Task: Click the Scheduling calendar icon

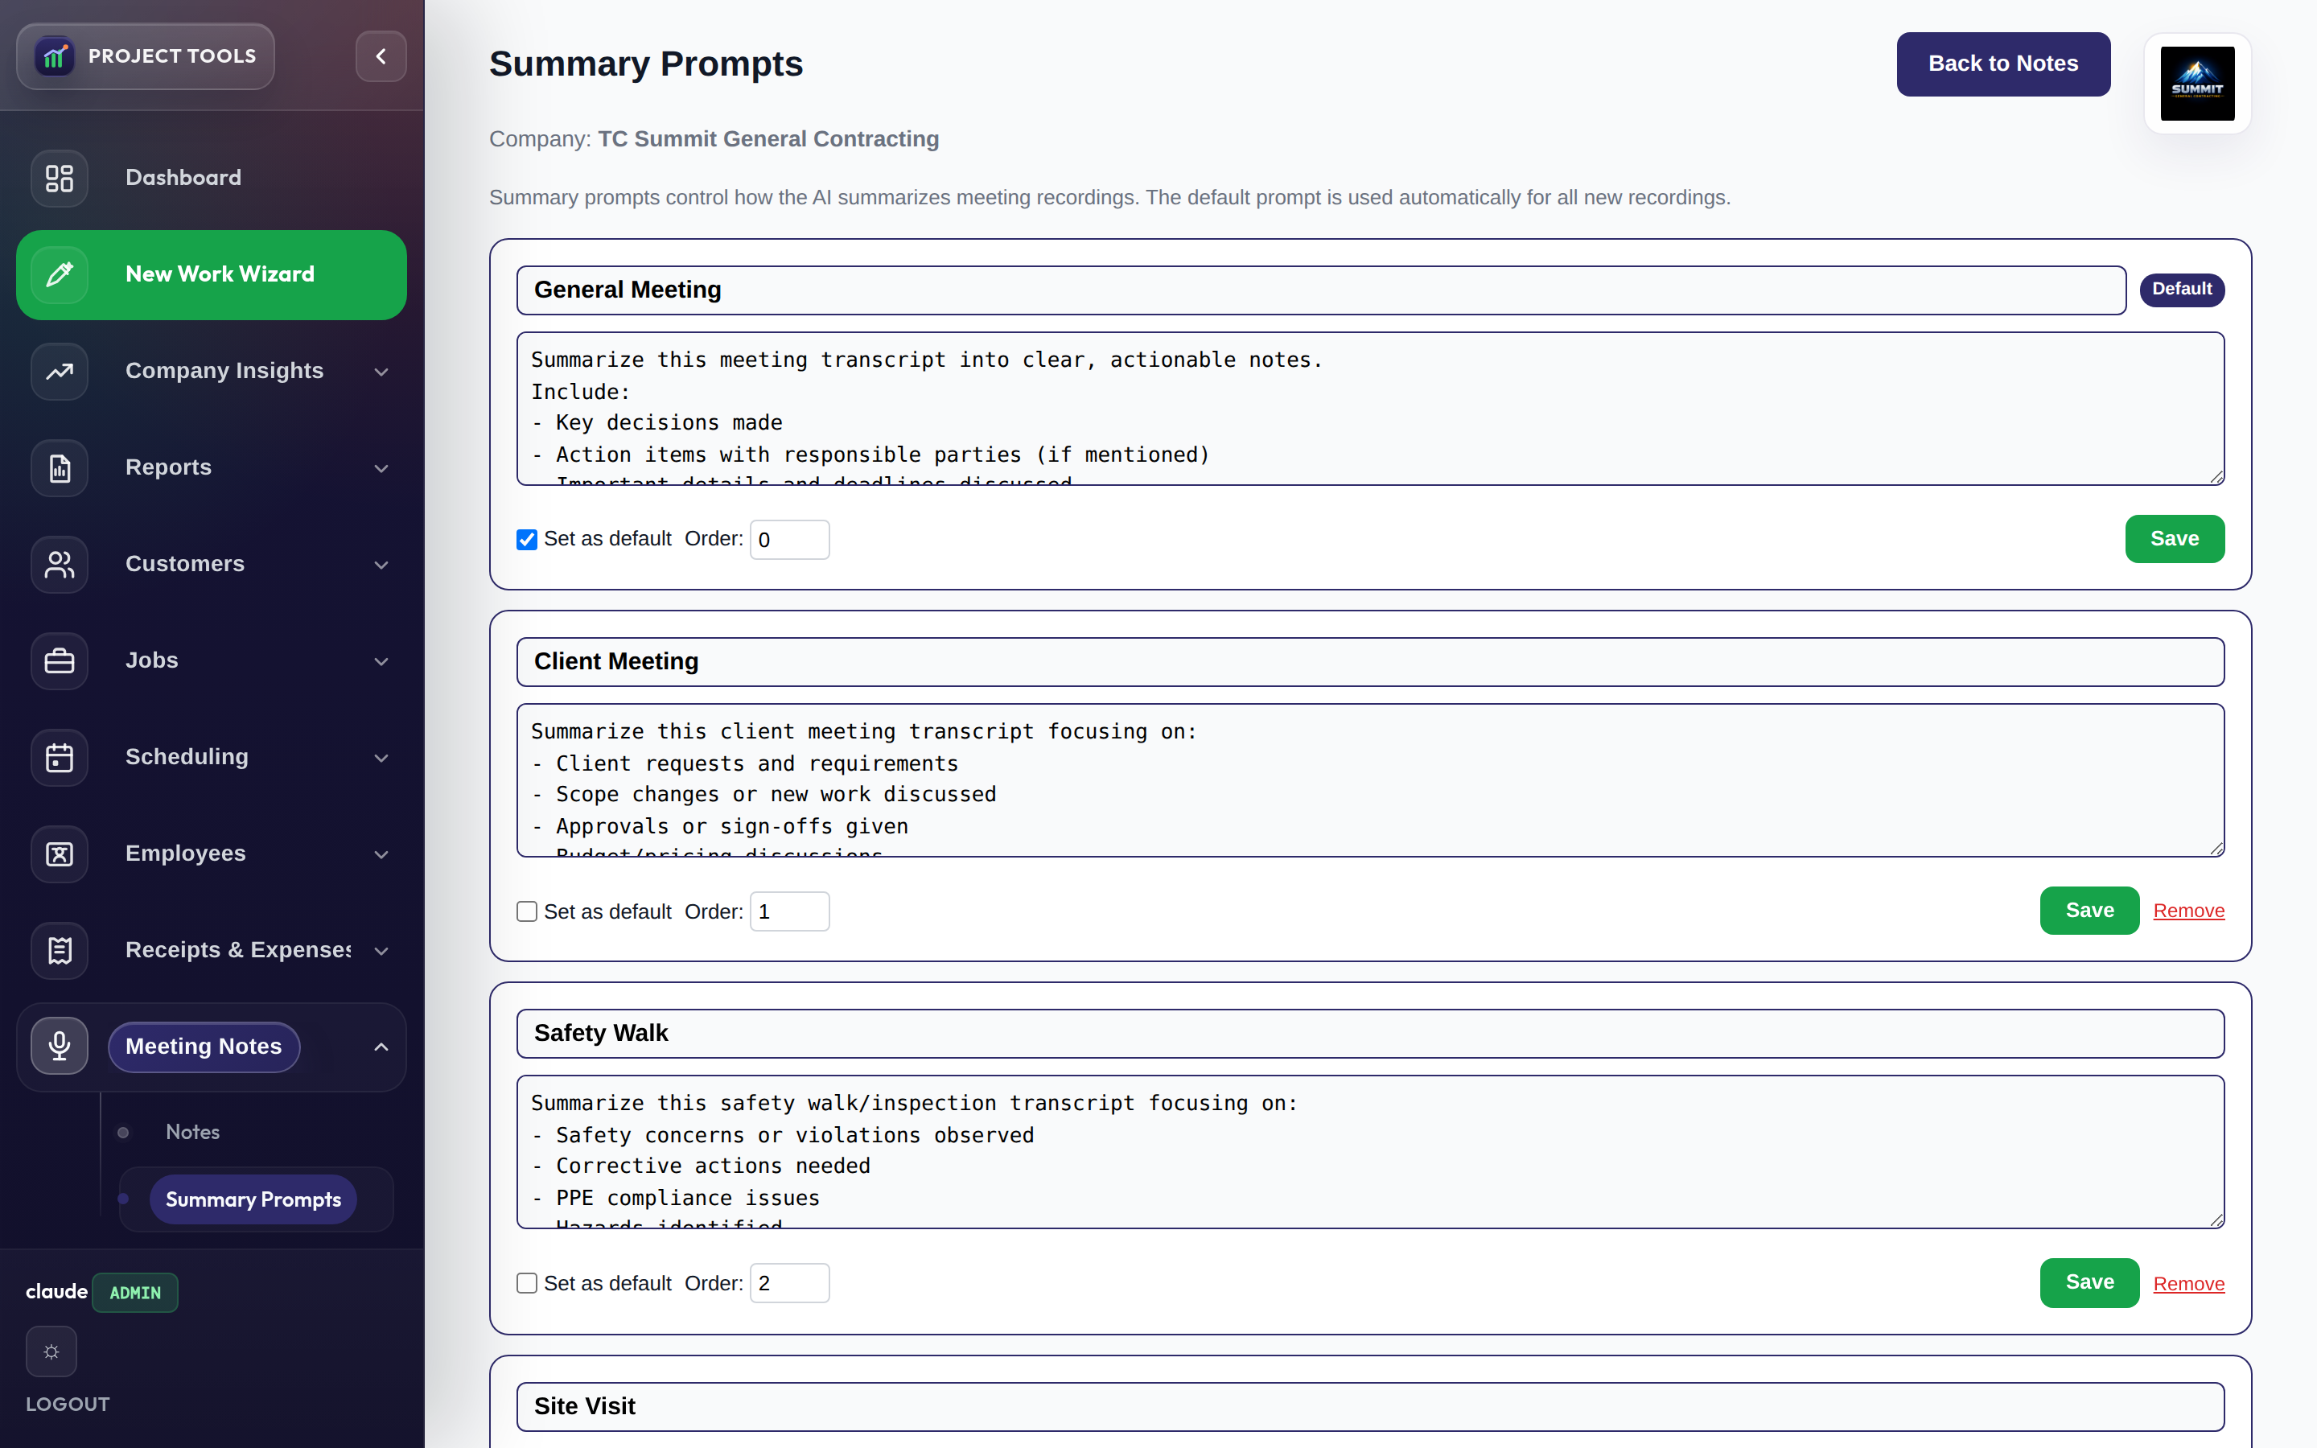Action: (x=60, y=758)
